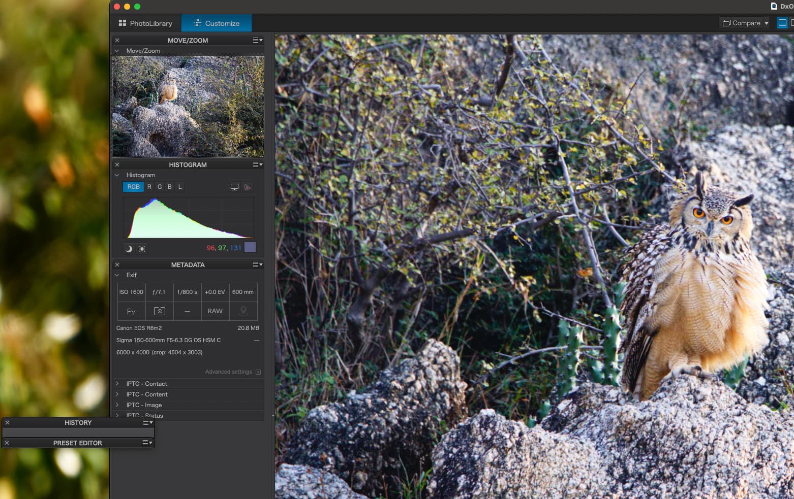The height and width of the screenshot is (499, 794).
Task: Select the Customize tab
Action: [217, 23]
